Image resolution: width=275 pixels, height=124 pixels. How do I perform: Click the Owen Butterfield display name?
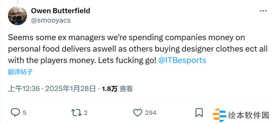pos(60,11)
